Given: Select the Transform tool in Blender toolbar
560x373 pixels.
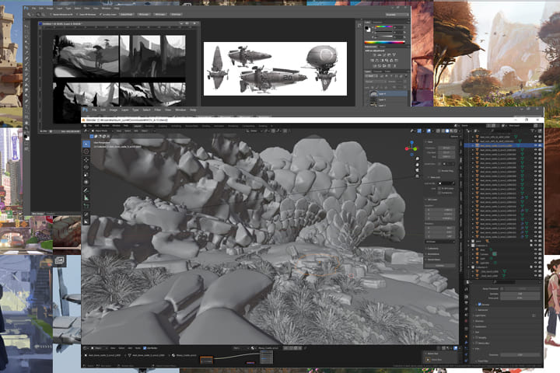Looking at the screenshot, I should coord(86,182).
